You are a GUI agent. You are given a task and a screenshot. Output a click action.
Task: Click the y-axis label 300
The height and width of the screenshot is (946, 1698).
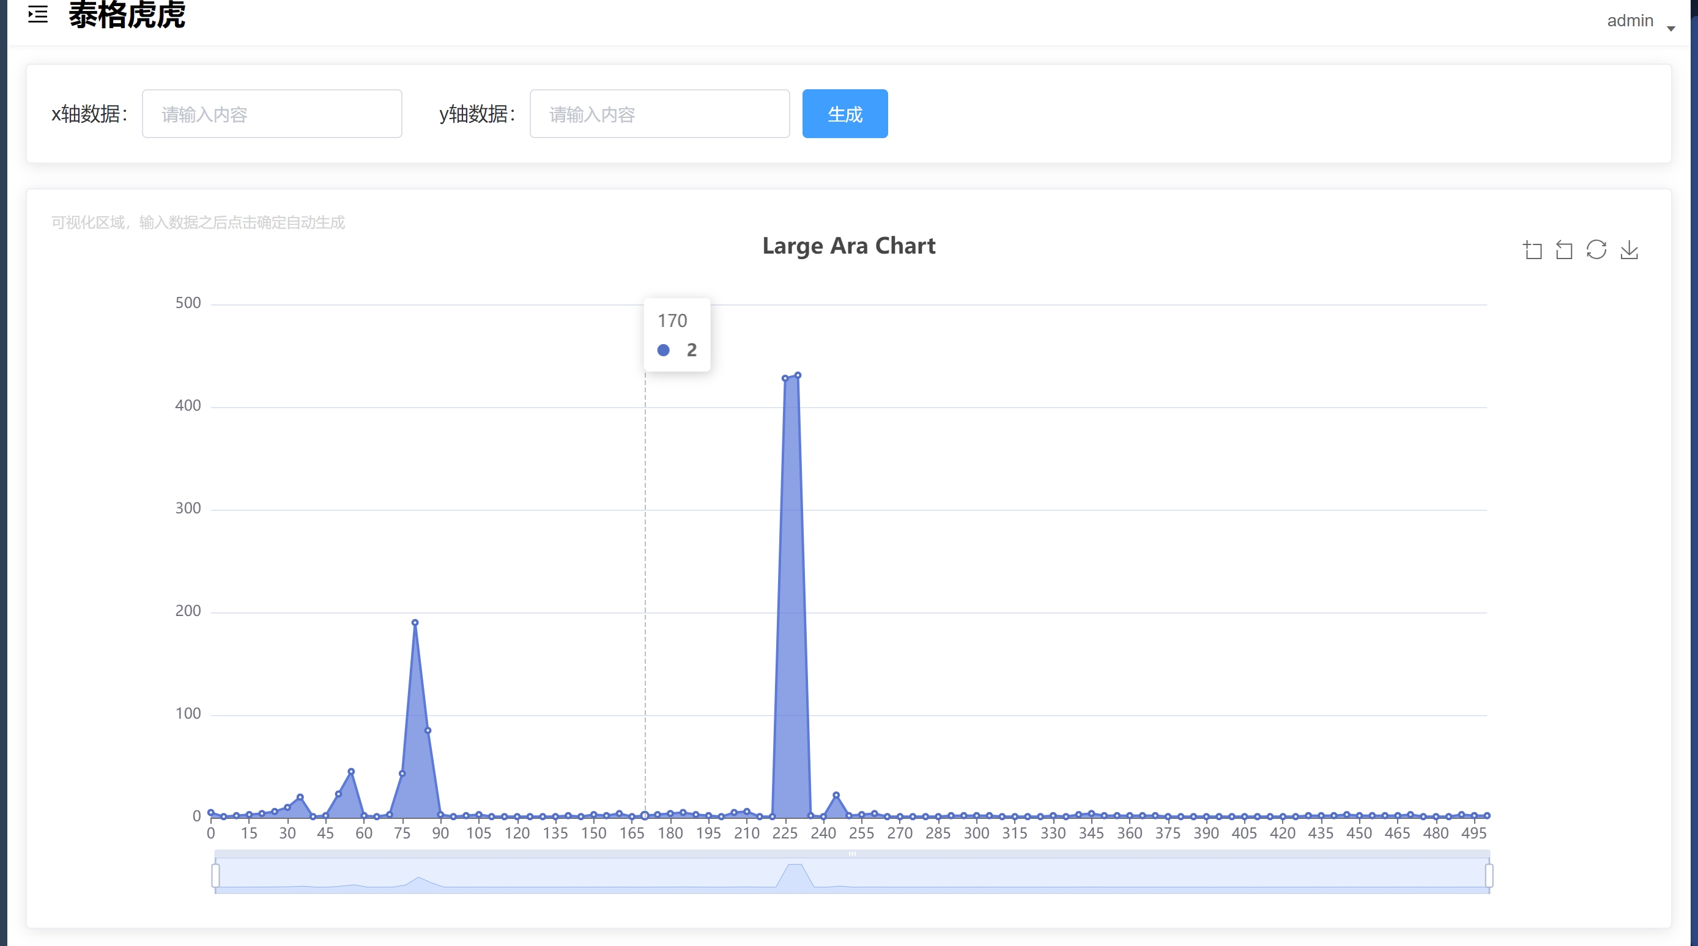[x=188, y=508]
